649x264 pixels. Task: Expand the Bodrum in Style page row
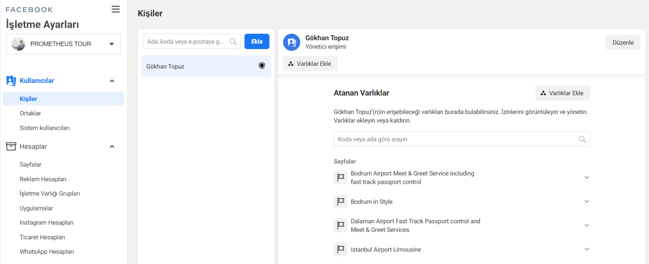(x=587, y=202)
